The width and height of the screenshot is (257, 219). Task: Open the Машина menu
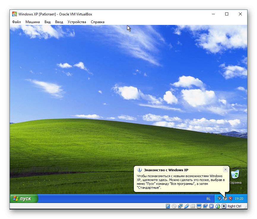click(x=33, y=22)
